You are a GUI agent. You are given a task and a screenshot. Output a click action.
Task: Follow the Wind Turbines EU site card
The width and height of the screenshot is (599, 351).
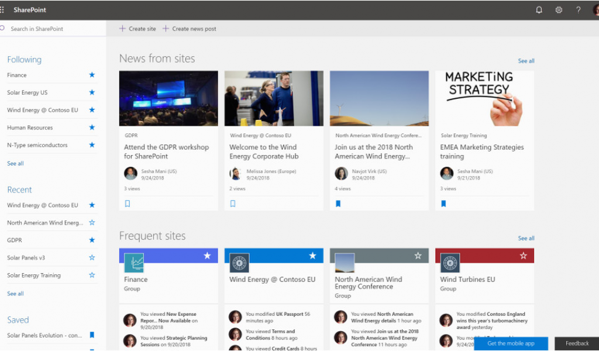tap(524, 256)
